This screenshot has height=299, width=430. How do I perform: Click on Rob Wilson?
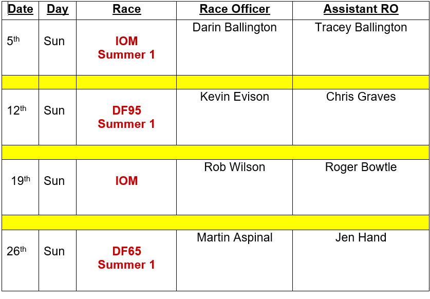point(234,167)
